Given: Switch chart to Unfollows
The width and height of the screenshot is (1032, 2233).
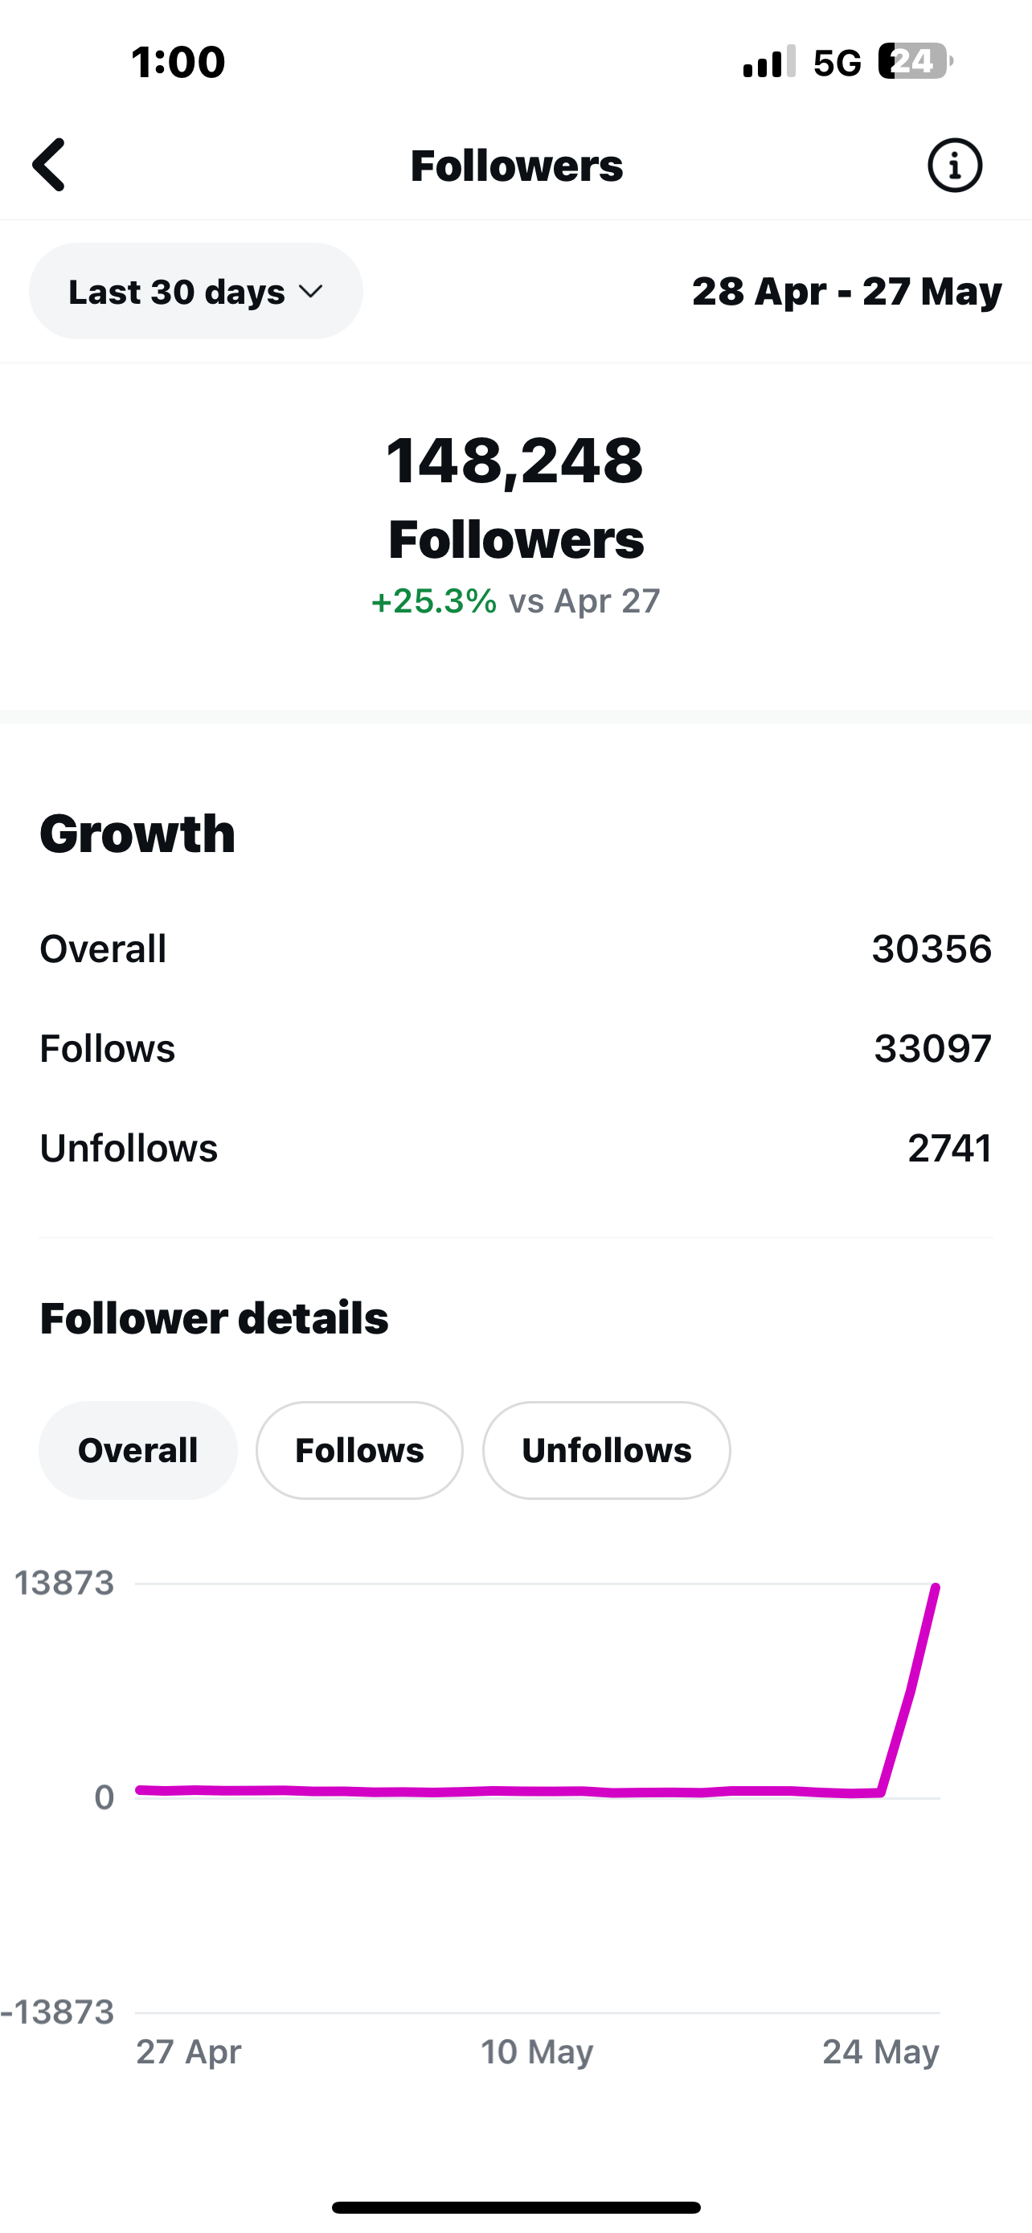Looking at the screenshot, I should [x=607, y=1450].
